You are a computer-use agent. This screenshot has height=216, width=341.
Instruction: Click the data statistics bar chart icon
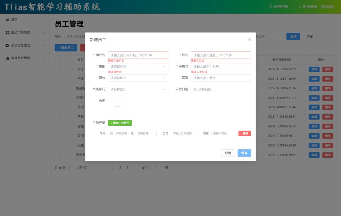click(x=7, y=58)
